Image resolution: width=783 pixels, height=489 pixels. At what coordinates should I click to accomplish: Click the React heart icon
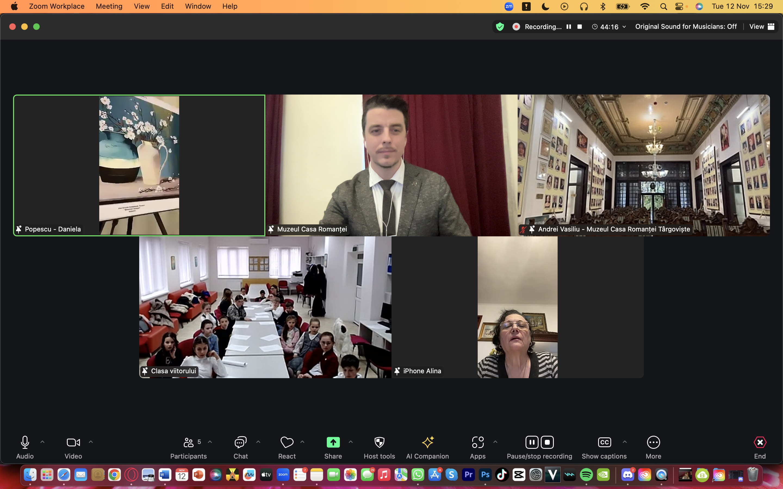[x=287, y=442]
